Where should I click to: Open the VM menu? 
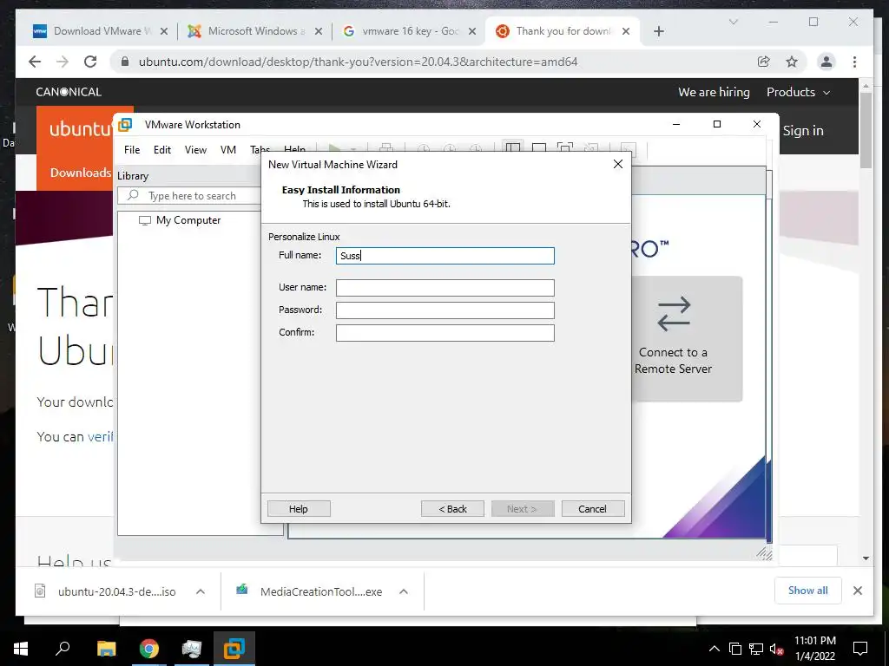click(x=228, y=149)
